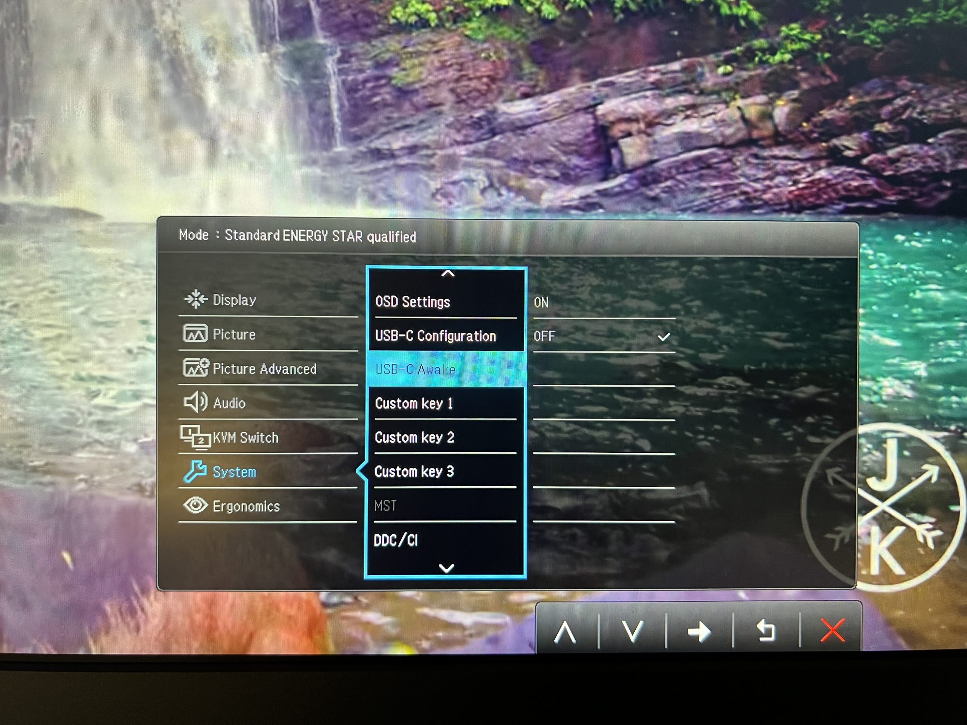
Task: Click the Ergonomics eye icon
Action: point(195,506)
